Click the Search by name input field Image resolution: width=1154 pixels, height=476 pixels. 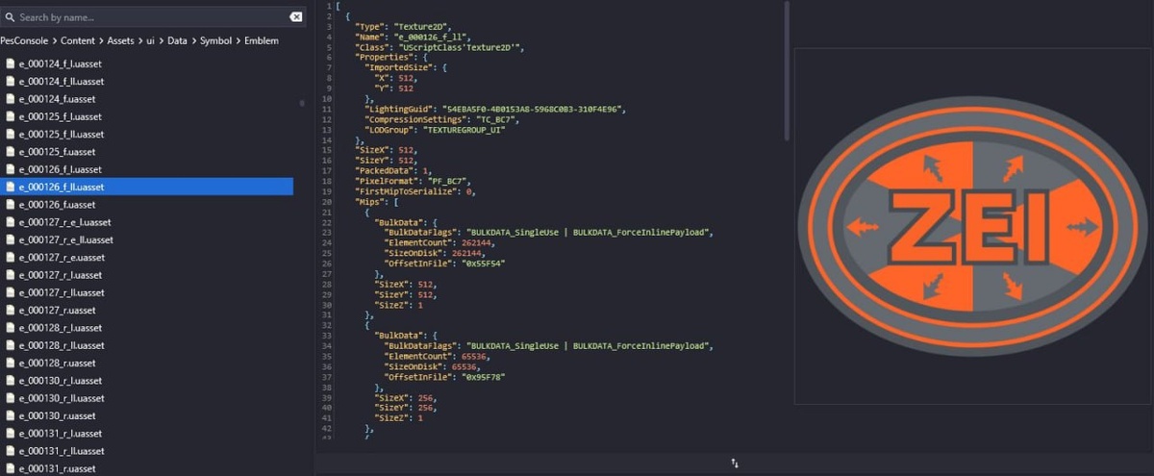point(152,17)
